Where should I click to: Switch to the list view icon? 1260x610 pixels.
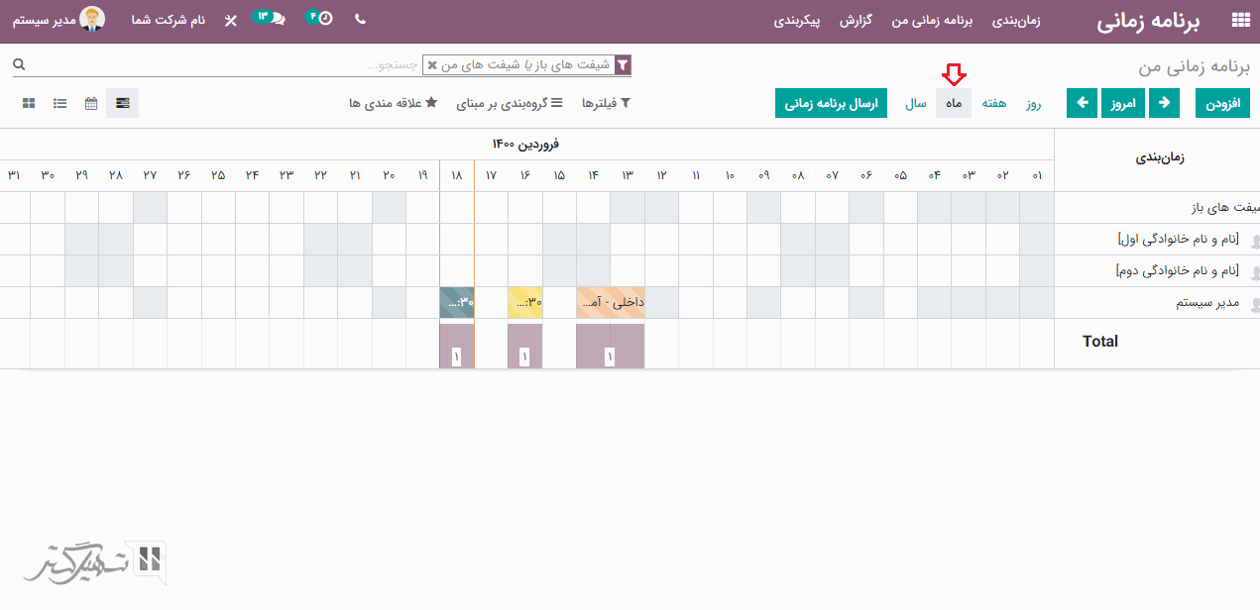coord(60,103)
